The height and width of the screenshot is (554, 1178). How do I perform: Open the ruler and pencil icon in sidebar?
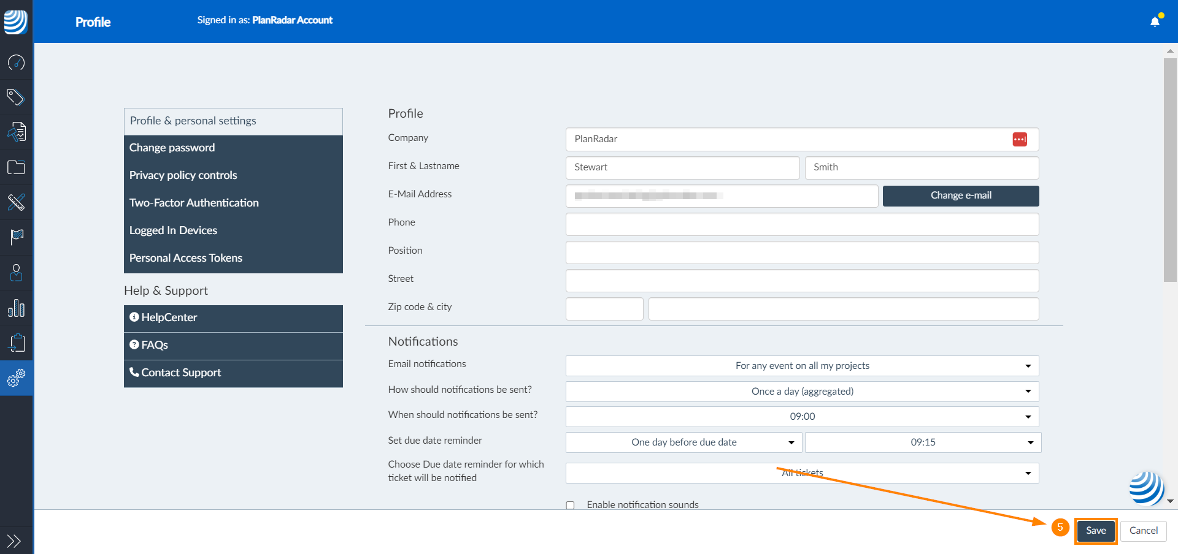point(16,202)
